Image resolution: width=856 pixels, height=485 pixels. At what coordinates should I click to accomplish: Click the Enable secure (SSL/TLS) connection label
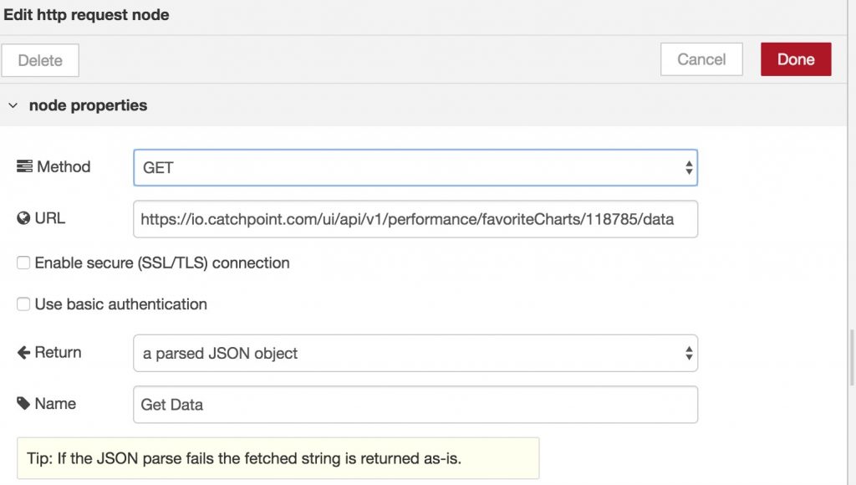coord(162,263)
